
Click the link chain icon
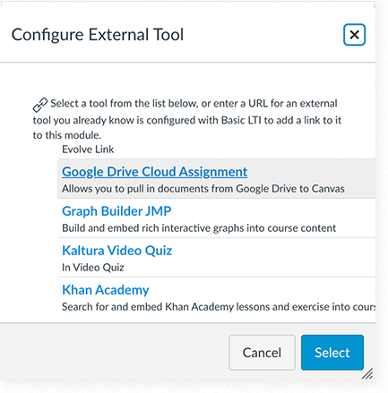pos(40,105)
